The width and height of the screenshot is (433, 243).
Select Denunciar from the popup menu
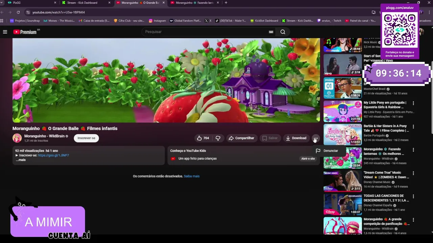tap(327, 151)
